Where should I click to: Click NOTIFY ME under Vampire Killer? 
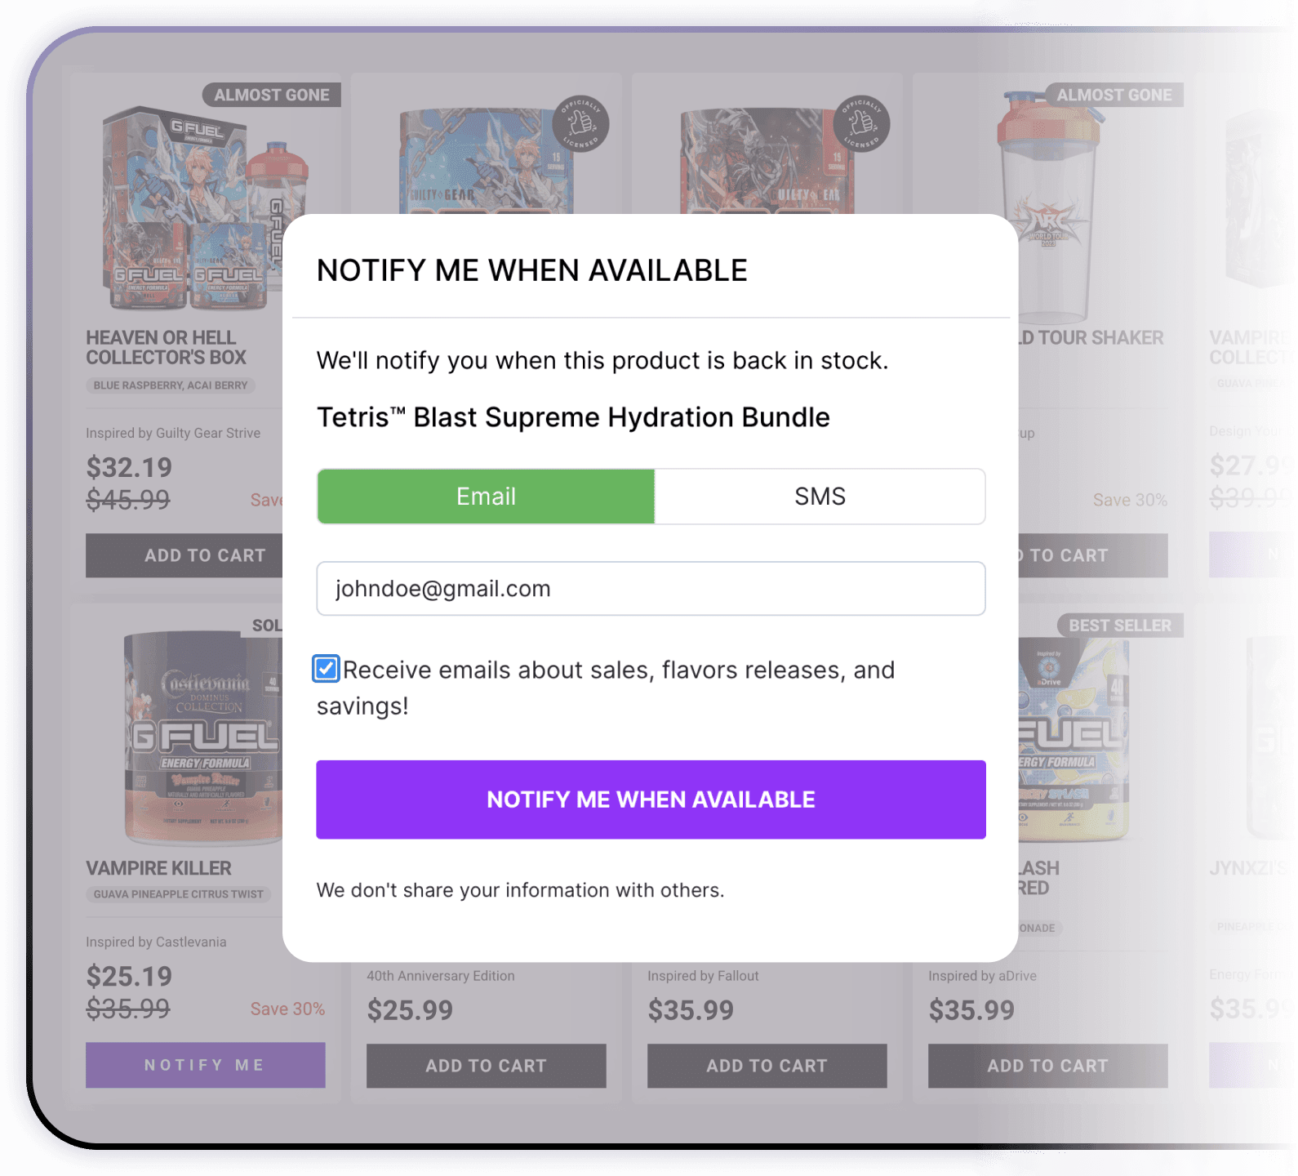click(204, 1065)
